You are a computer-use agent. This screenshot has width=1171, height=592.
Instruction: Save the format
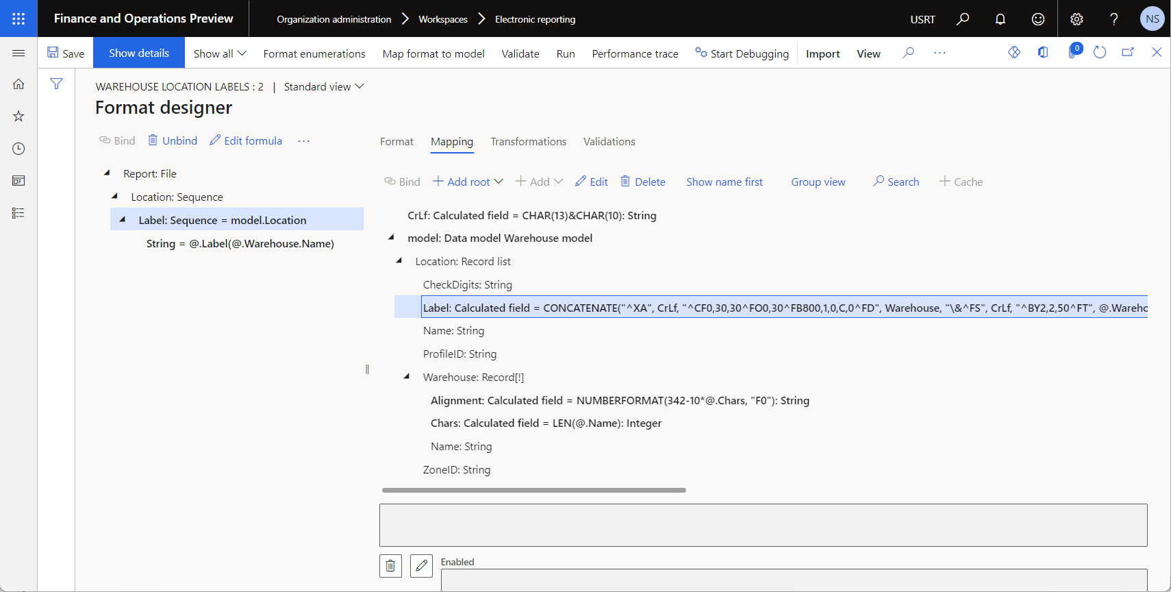tap(66, 53)
